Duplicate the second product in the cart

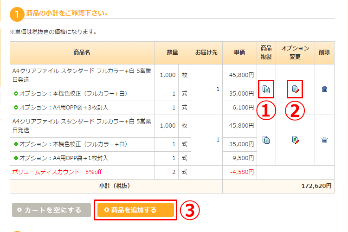click(x=266, y=139)
